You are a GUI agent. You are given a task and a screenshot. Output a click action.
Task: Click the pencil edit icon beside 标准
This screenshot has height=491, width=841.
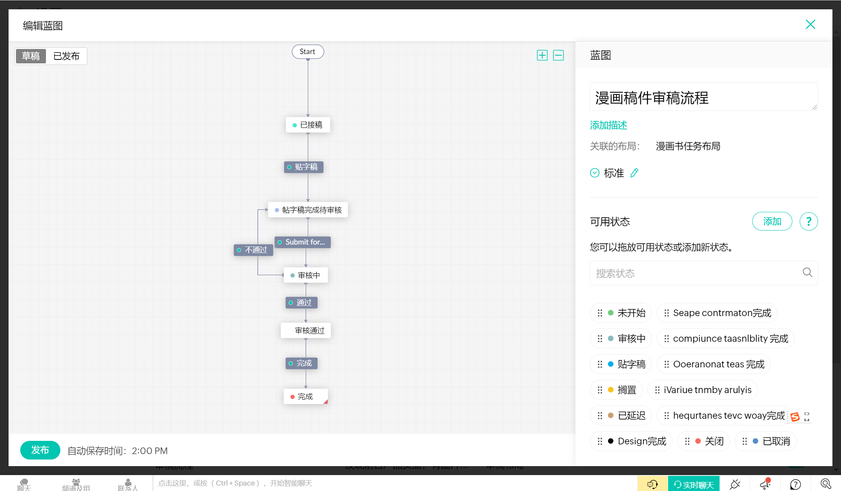tap(634, 173)
